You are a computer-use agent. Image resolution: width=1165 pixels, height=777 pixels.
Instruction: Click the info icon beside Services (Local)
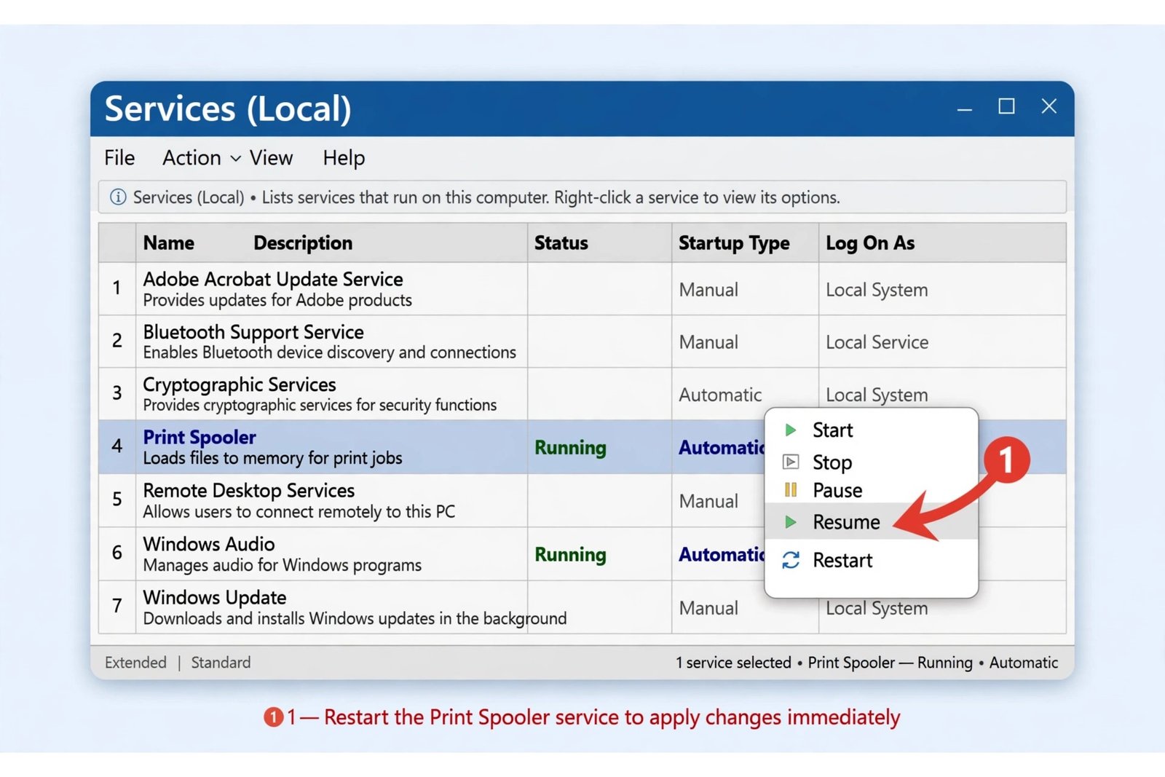pyautogui.click(x=117, y=197)
